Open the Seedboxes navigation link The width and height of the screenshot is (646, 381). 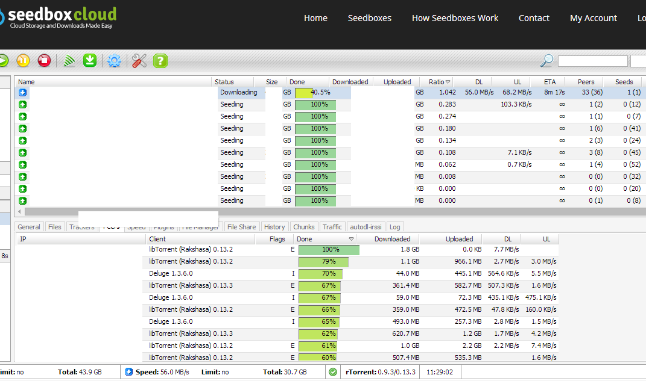pos(370,18)
